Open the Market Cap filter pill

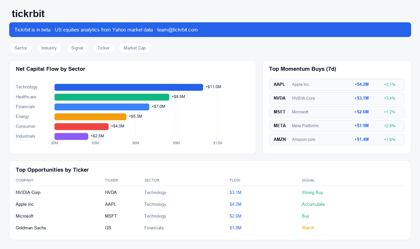(135, 48)
